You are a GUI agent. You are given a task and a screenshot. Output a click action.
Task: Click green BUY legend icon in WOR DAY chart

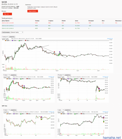click(x=75, y=114)
